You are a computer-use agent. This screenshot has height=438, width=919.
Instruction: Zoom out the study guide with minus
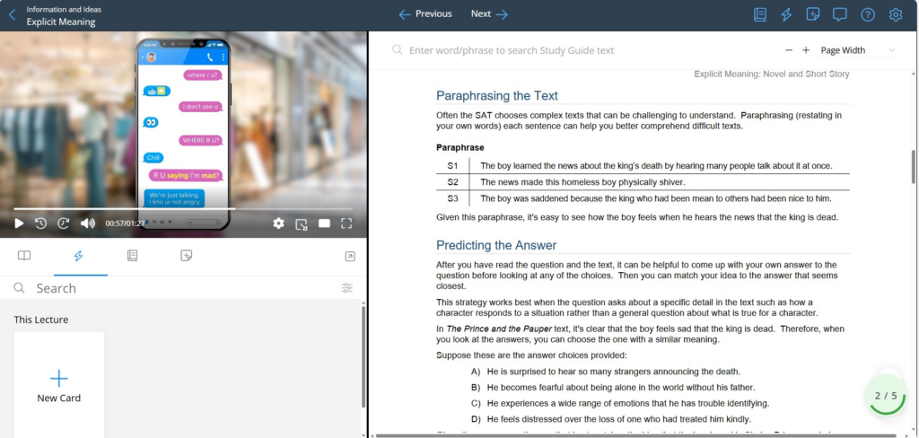pos(789,50)
